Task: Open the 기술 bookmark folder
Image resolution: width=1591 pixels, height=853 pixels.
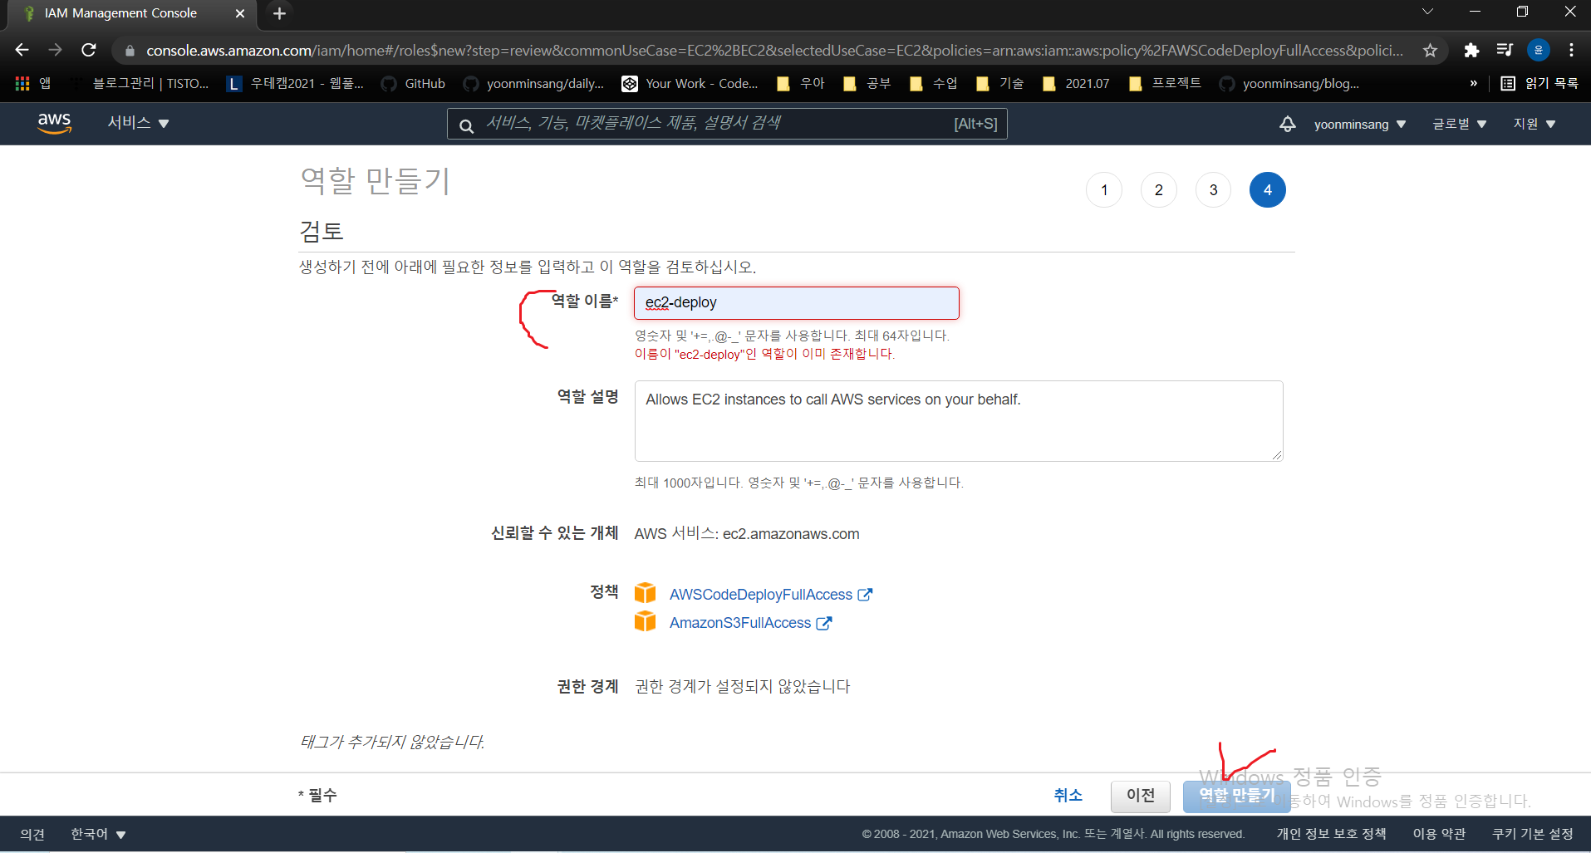Action: coord(999,84)
